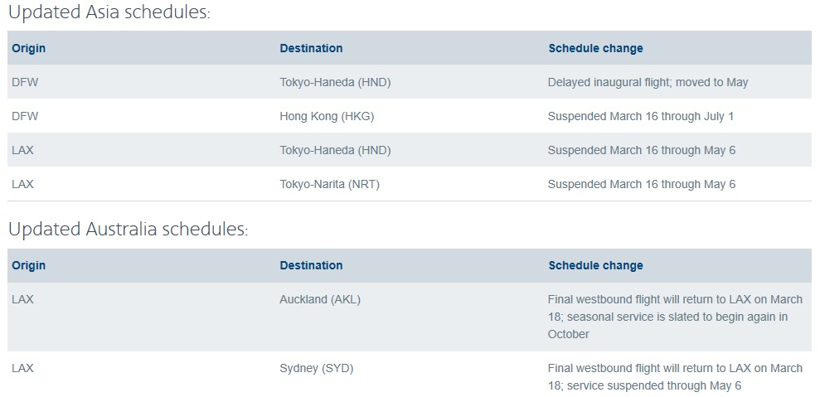Select LAX origin in the Sydney row
This screenshot has height=397, width=820.
22,368
